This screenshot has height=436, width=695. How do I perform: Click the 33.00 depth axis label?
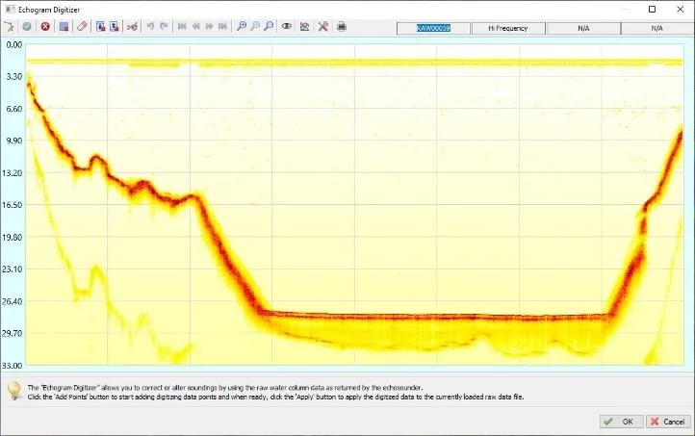click(x=12, y=366)
